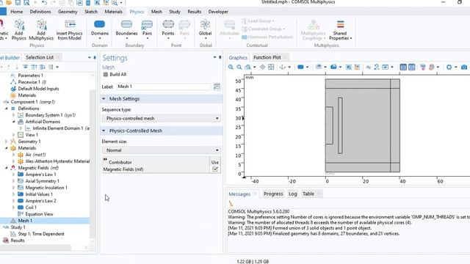Click the Contributor column header
This screenshot has width=470, height=264.
[120, 162]
